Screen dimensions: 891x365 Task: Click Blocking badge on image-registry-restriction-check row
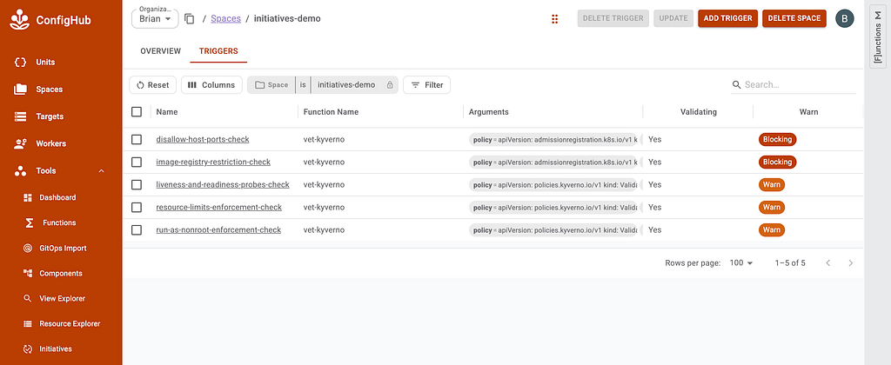coord(777,162)
